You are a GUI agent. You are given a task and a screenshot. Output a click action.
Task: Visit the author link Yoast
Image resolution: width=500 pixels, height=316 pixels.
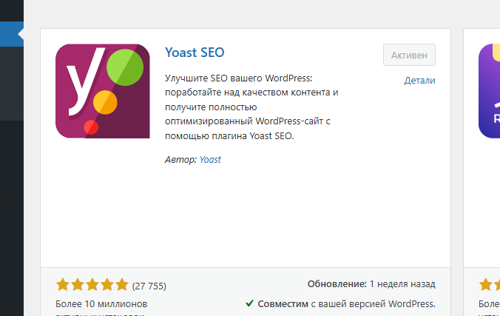coord(210,159)
